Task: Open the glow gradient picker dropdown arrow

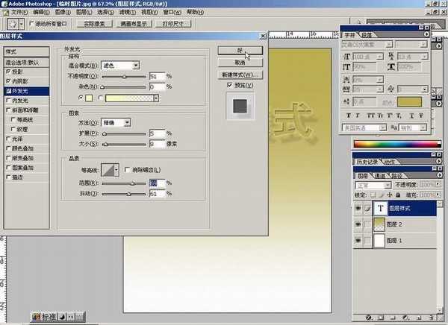Action: pyautogui.click(x=156, y=98)
